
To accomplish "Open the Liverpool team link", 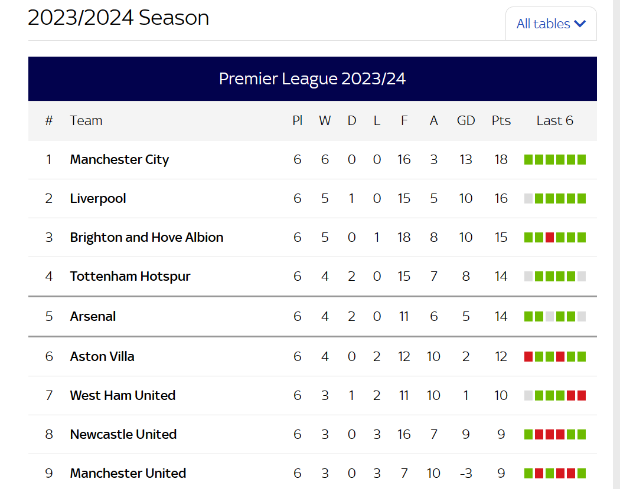I will (98, 198).
